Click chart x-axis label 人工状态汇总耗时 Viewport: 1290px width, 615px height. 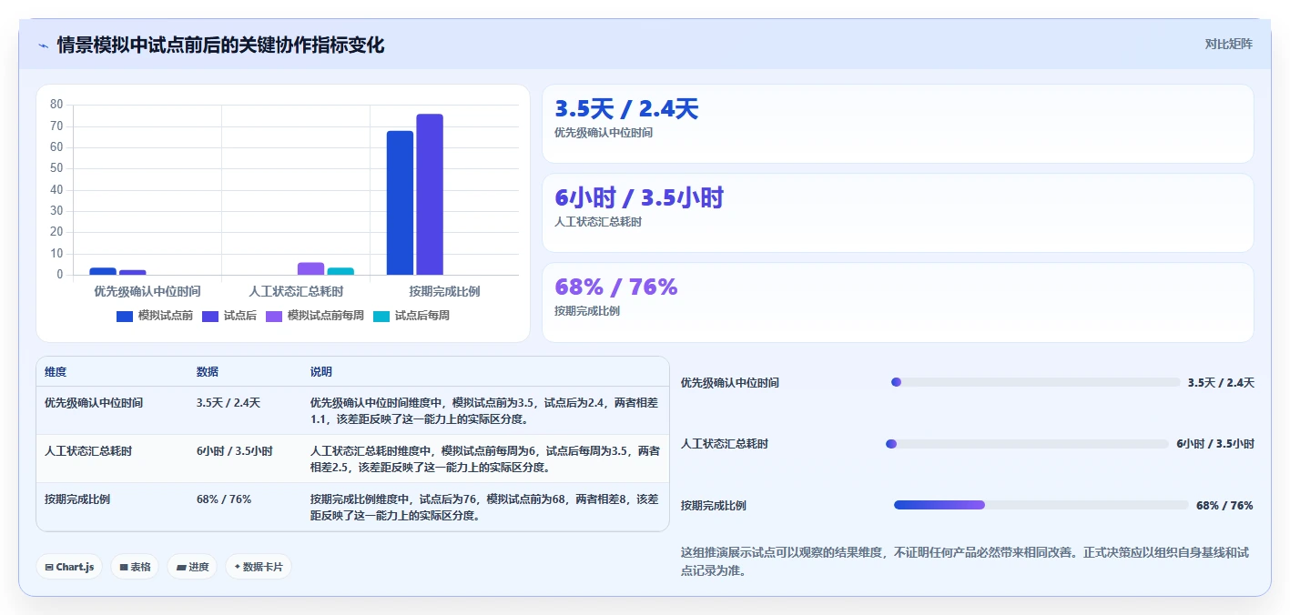point(296,291)
